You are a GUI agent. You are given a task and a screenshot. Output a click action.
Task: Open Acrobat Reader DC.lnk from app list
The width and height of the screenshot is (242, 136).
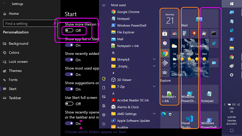pos(134,100)
